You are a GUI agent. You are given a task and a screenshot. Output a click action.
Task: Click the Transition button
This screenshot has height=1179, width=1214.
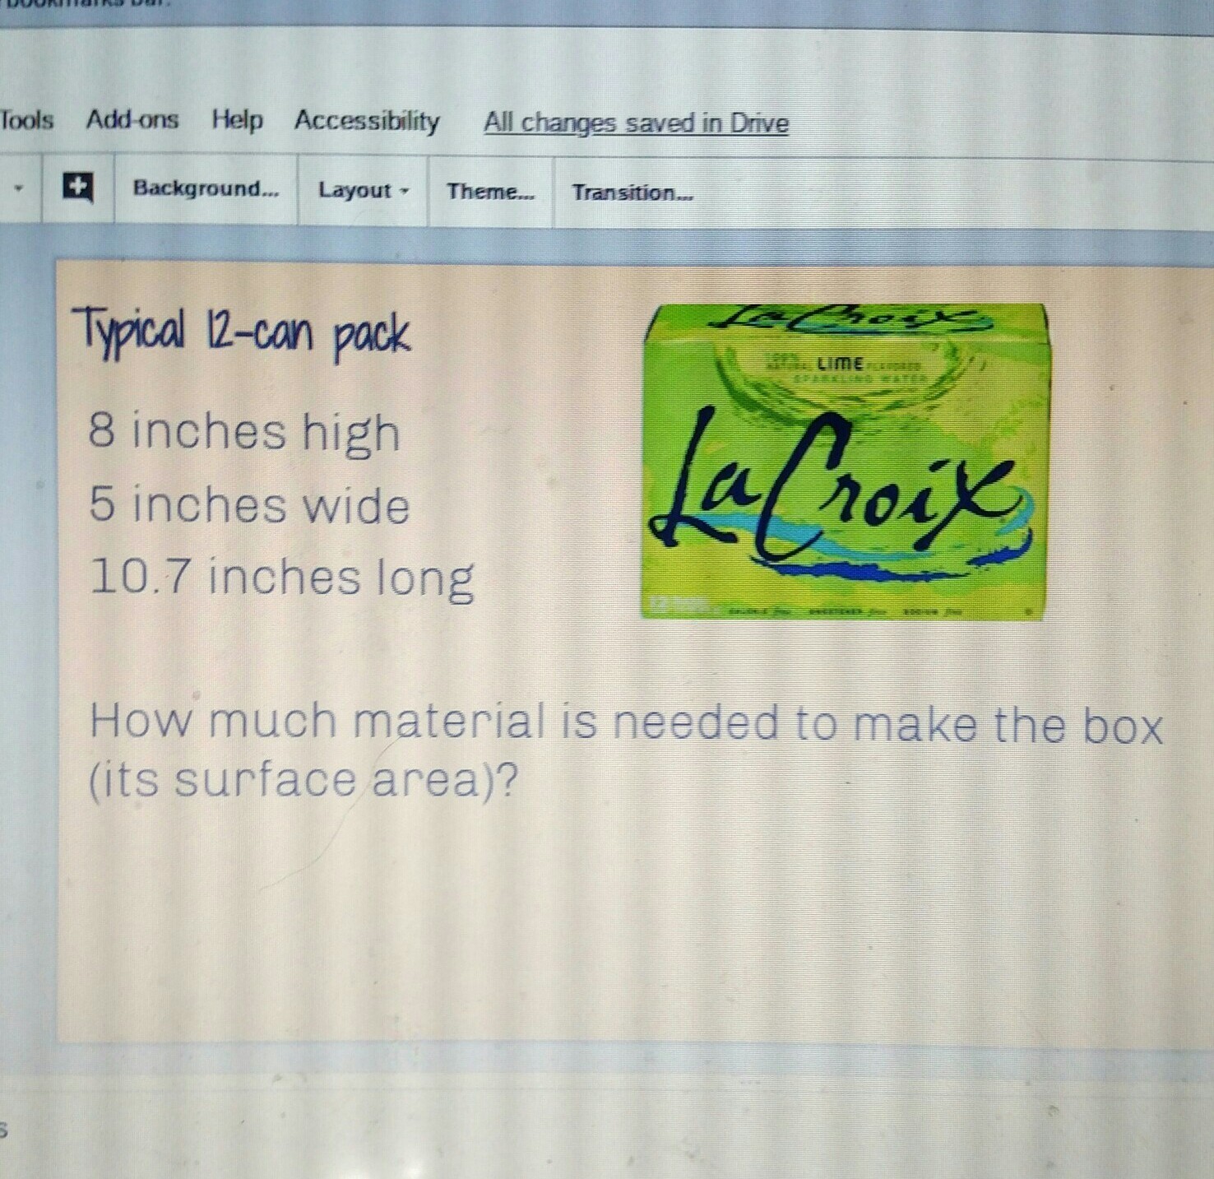[x=632, y=193]
